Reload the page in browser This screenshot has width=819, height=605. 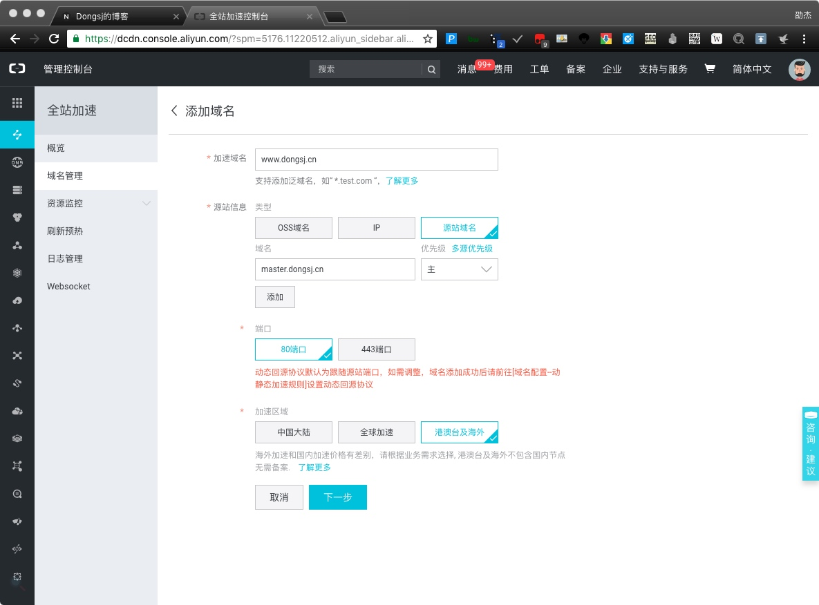[54, 39]
